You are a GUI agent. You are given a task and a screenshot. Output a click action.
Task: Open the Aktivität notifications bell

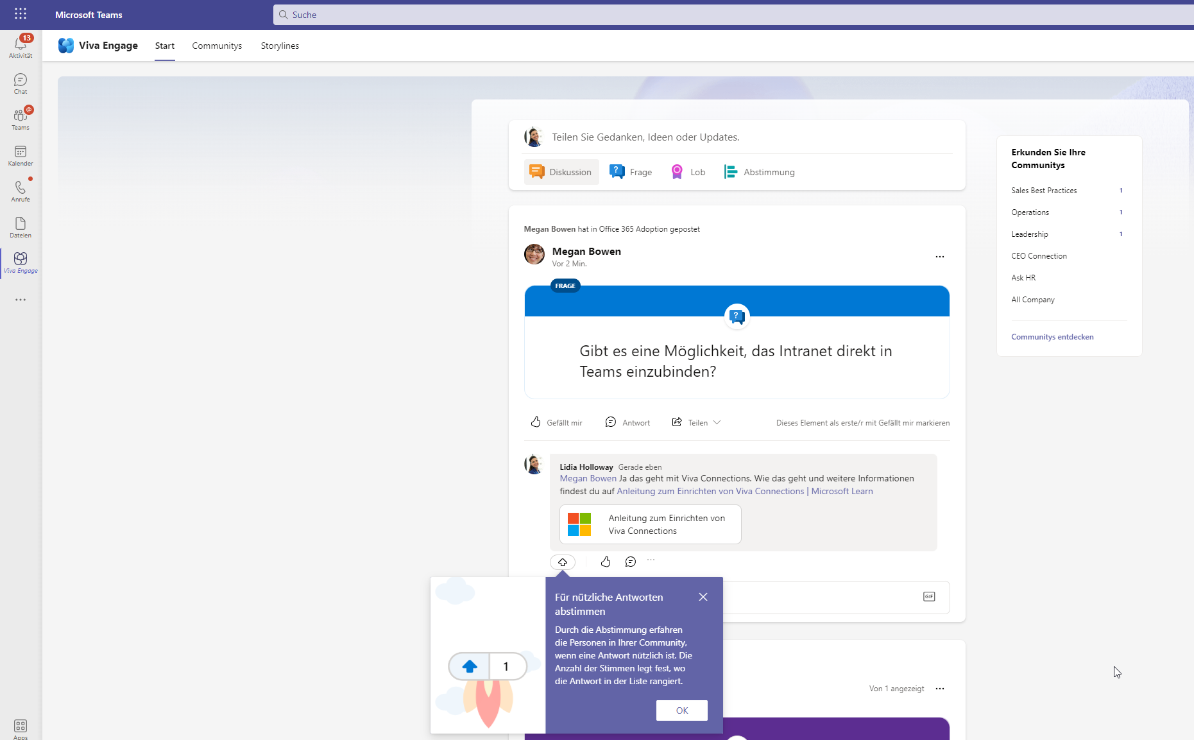point(21,46)
